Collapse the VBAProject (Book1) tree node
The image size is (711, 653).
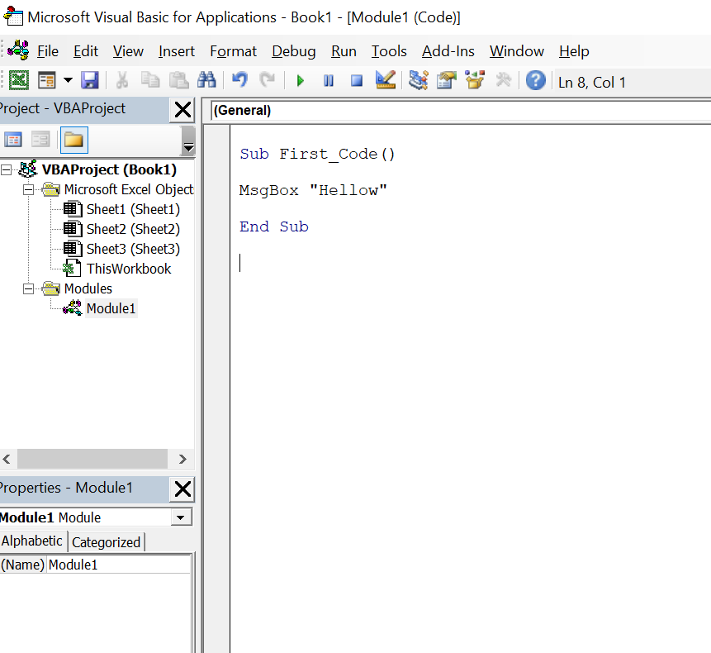tap(7, 169)
